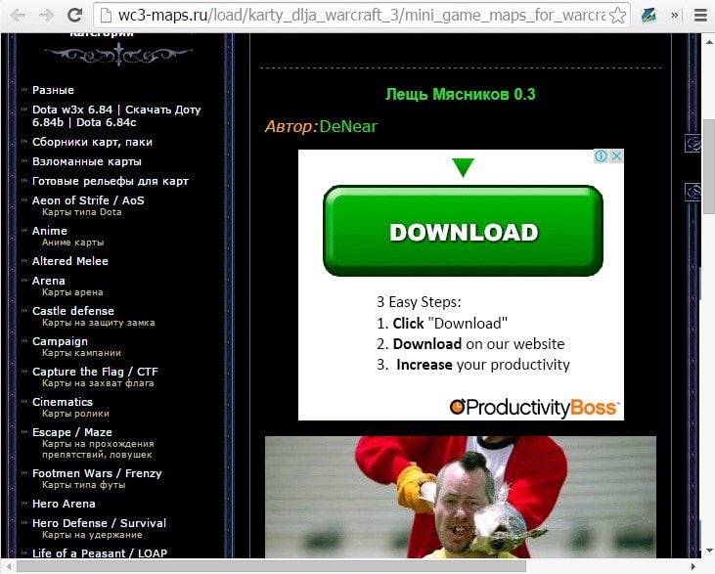The image size is (715, 574).
Task: Open the Dota w3x 6.84 category link
Action: point(116,115)
